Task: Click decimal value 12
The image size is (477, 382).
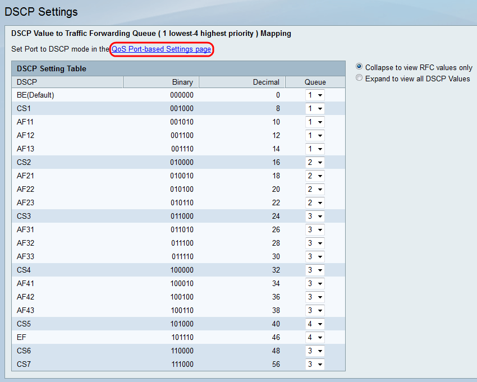Action: pos(276,135)
